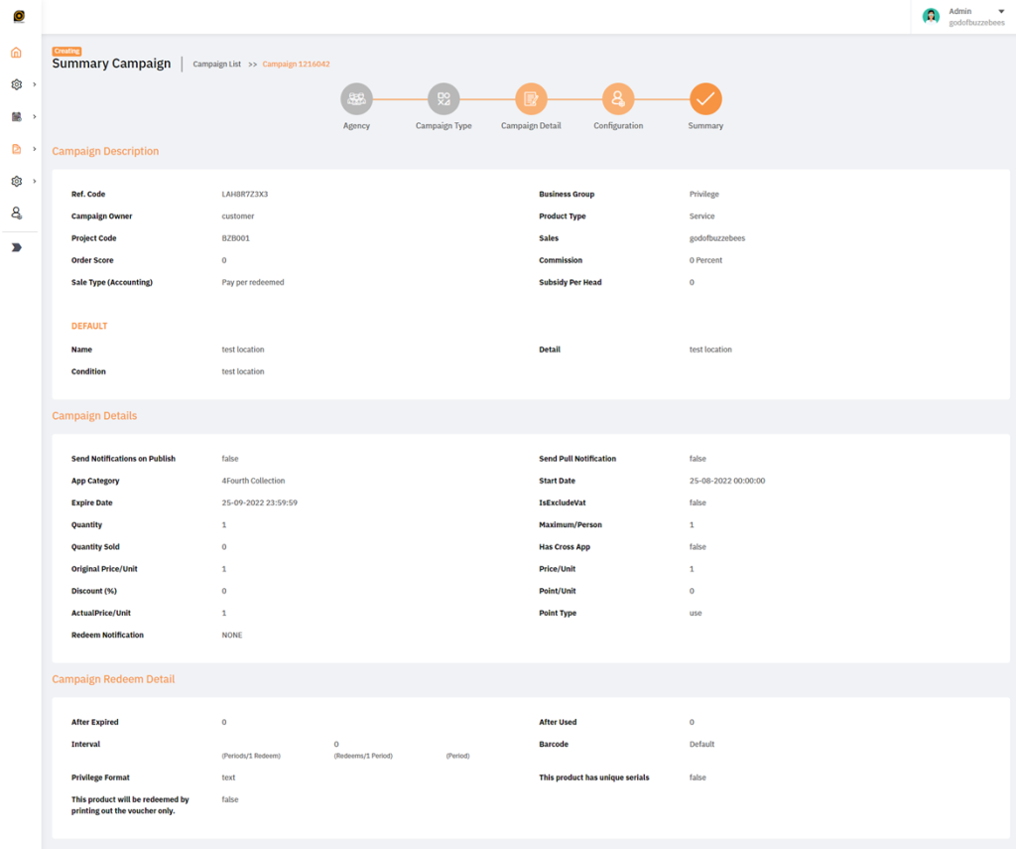1016x849 pixels.
Task: Select the settings gear icon in the sidebar
Action: [x=16, y=81]
